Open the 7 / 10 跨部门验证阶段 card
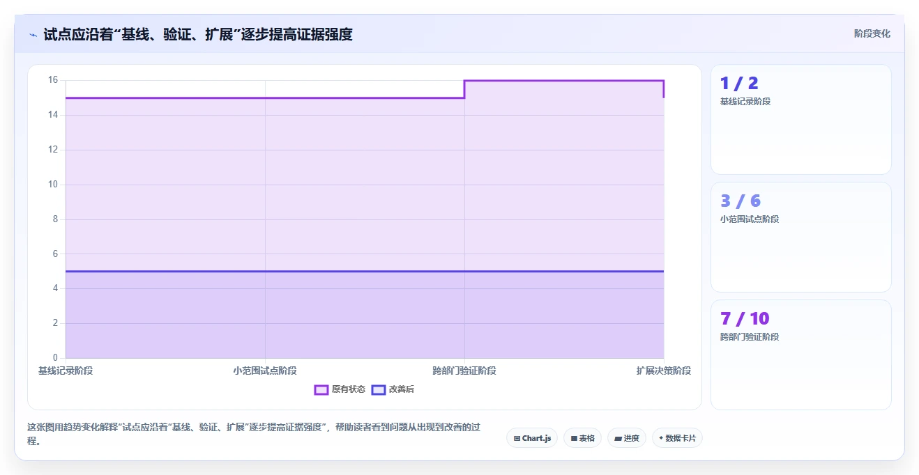Viewport: 919px width, 475px height. [x=800, y=355]
